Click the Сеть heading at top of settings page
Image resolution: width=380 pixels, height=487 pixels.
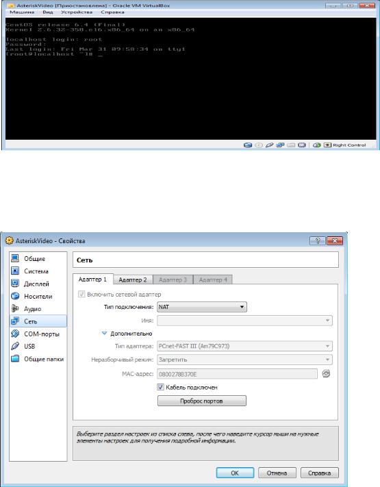pyautogui.click(x=84, y=260)
